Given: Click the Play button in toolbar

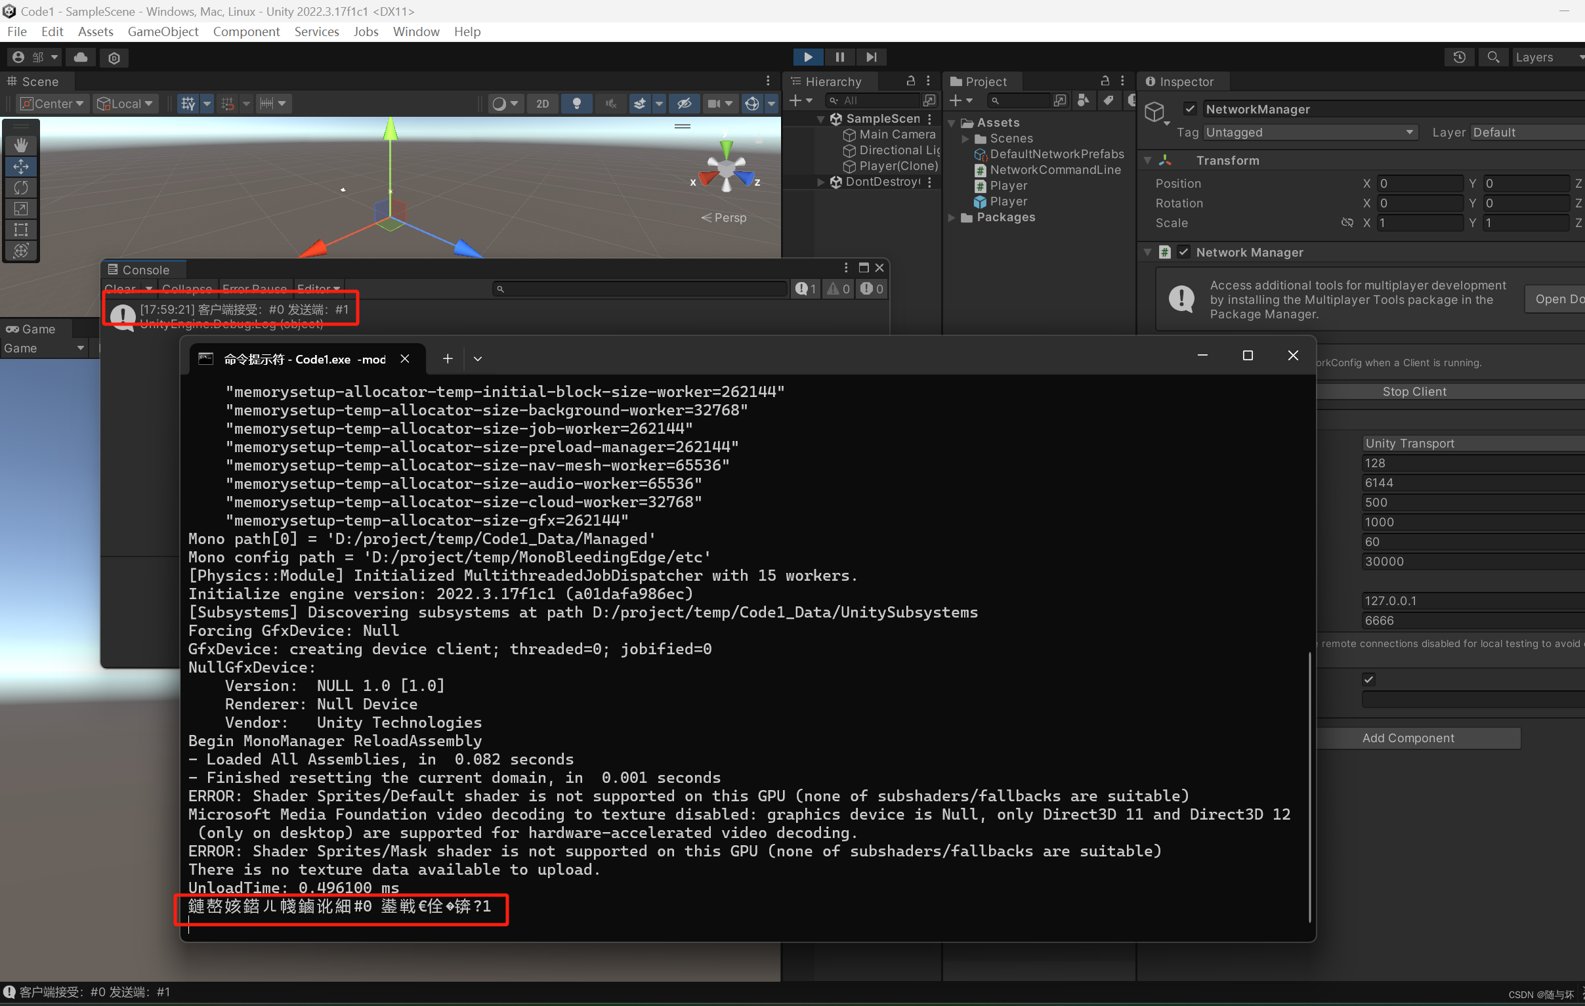Looking at the screenshot, I should click(808, 57).
